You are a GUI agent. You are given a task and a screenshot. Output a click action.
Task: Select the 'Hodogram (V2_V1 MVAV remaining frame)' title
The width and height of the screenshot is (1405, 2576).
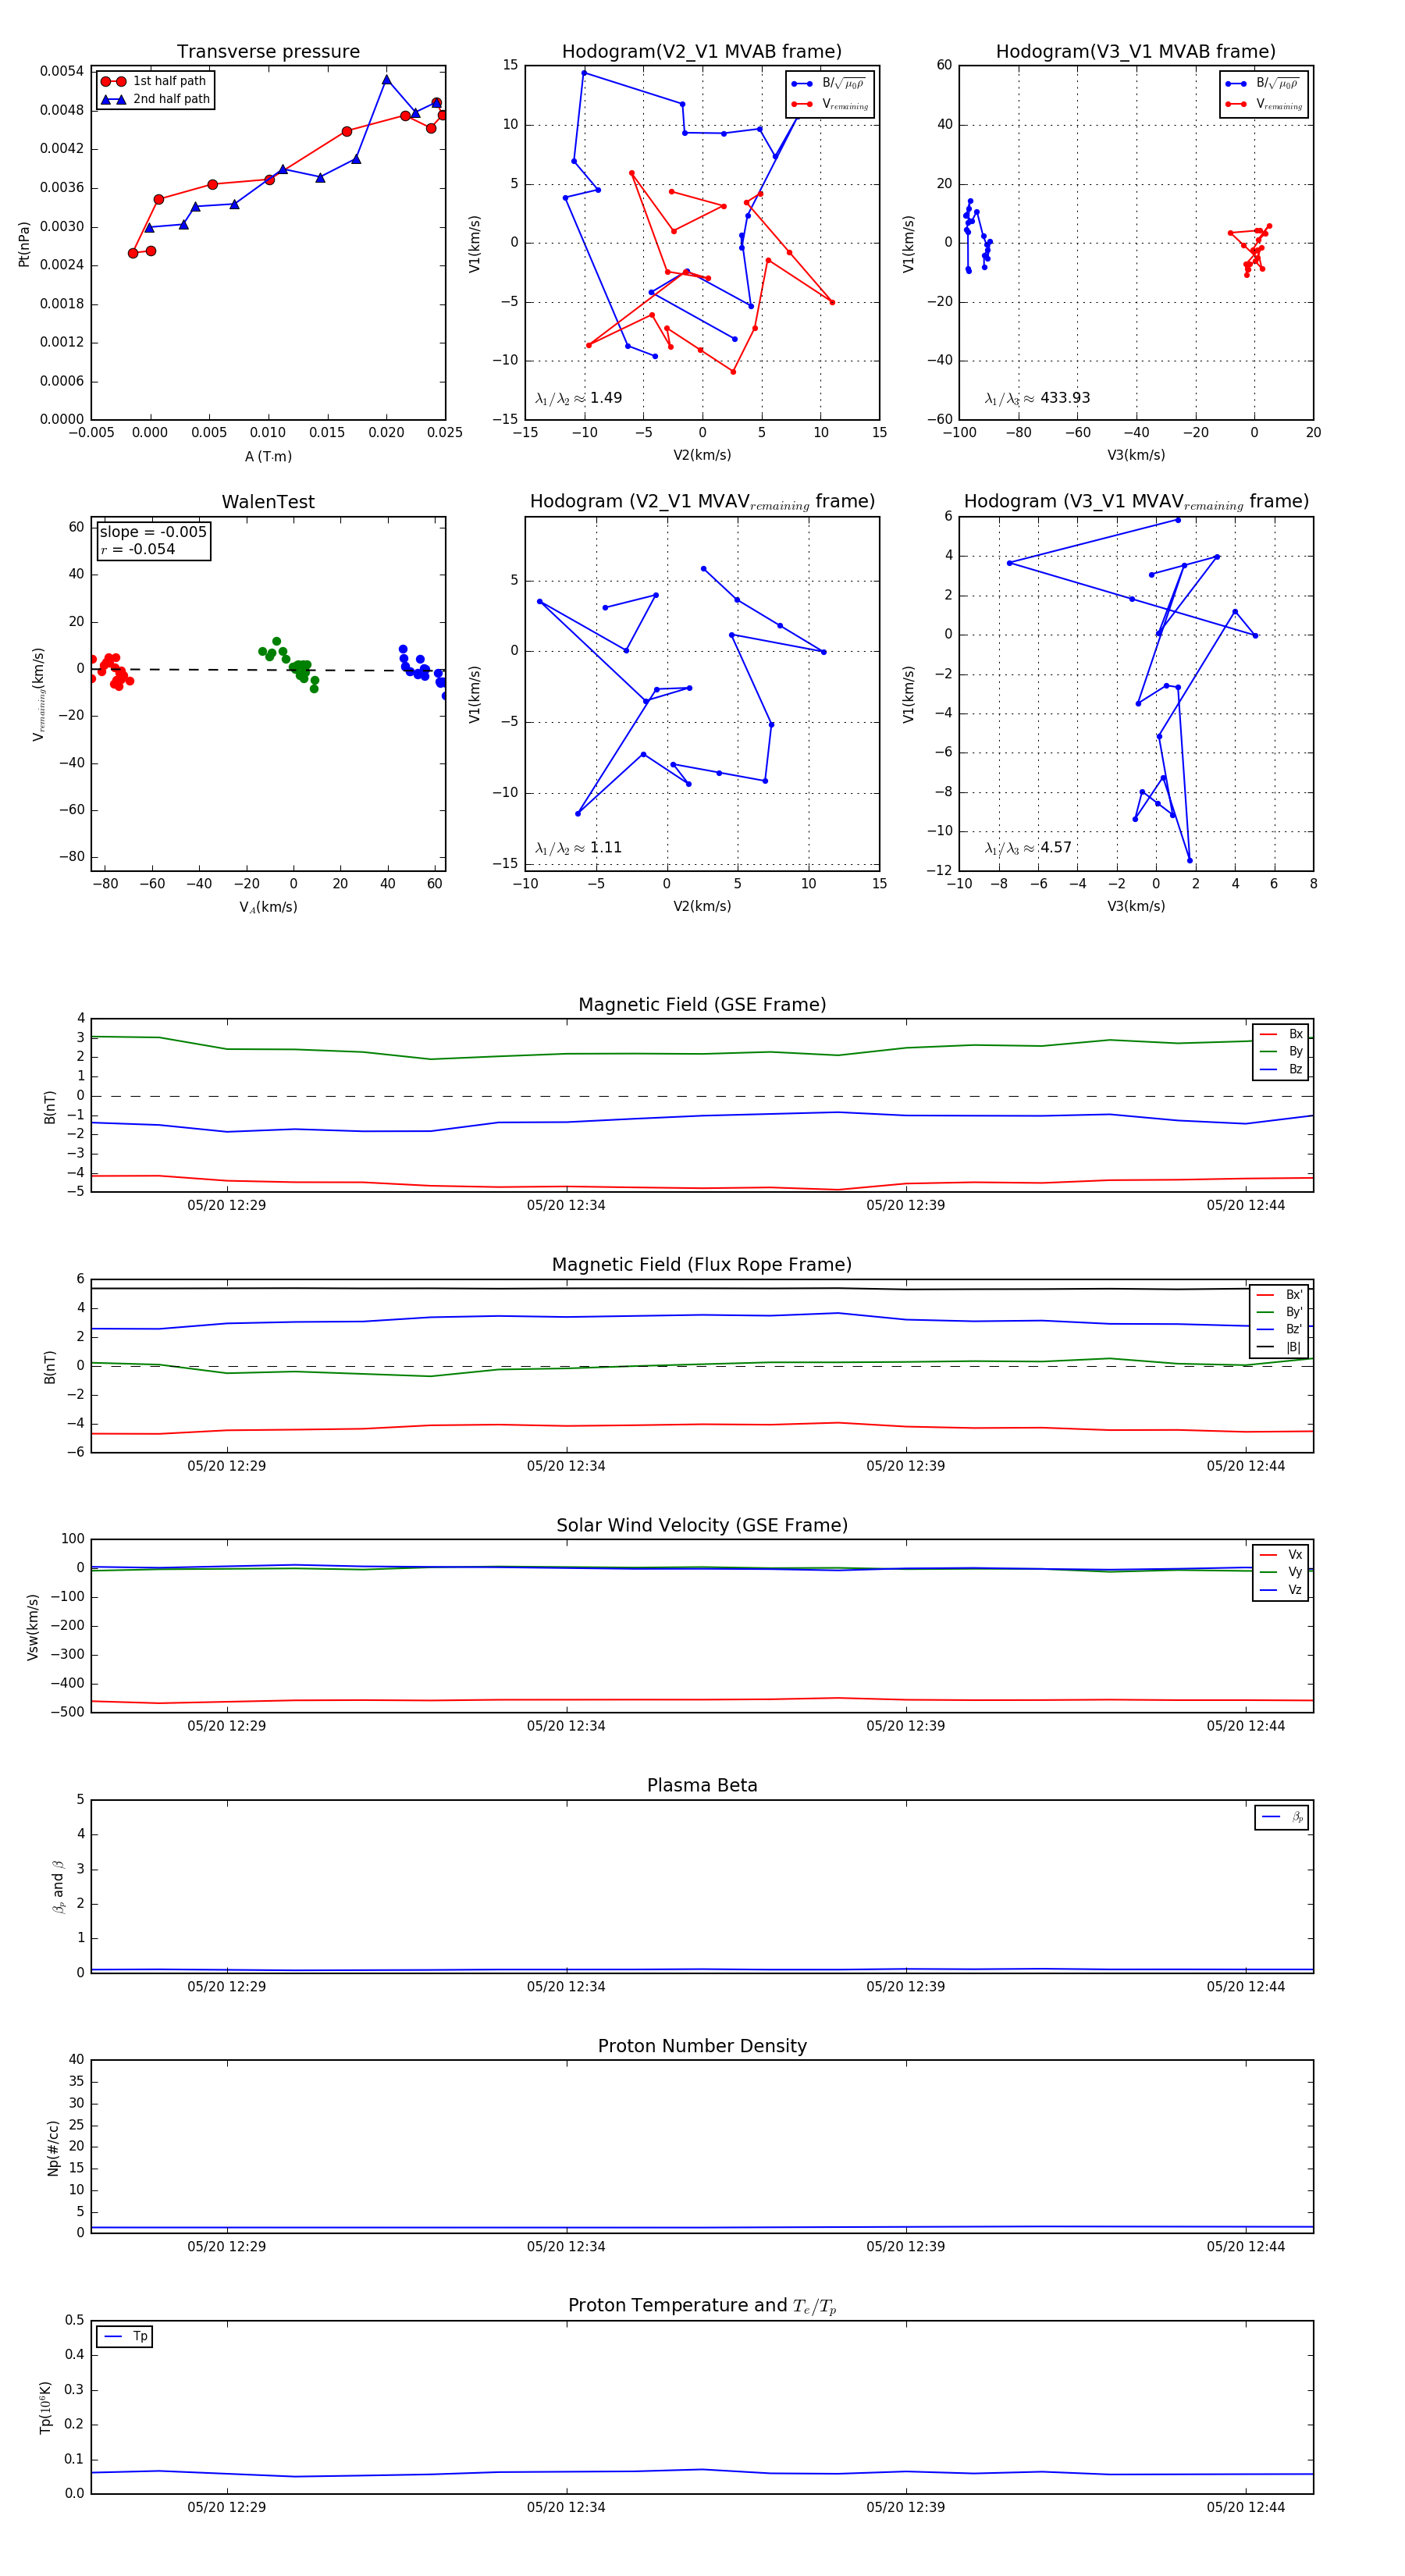pyautogui.click(x=702, y=502)
